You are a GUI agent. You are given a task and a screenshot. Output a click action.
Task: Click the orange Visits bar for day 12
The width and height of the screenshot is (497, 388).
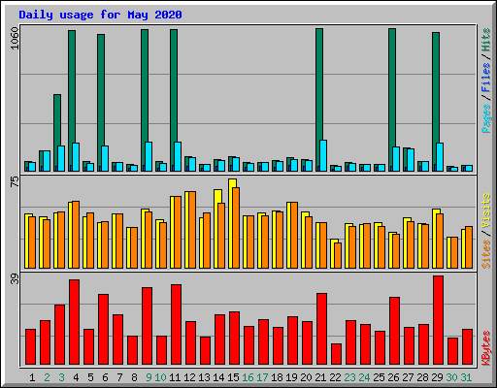192,230
